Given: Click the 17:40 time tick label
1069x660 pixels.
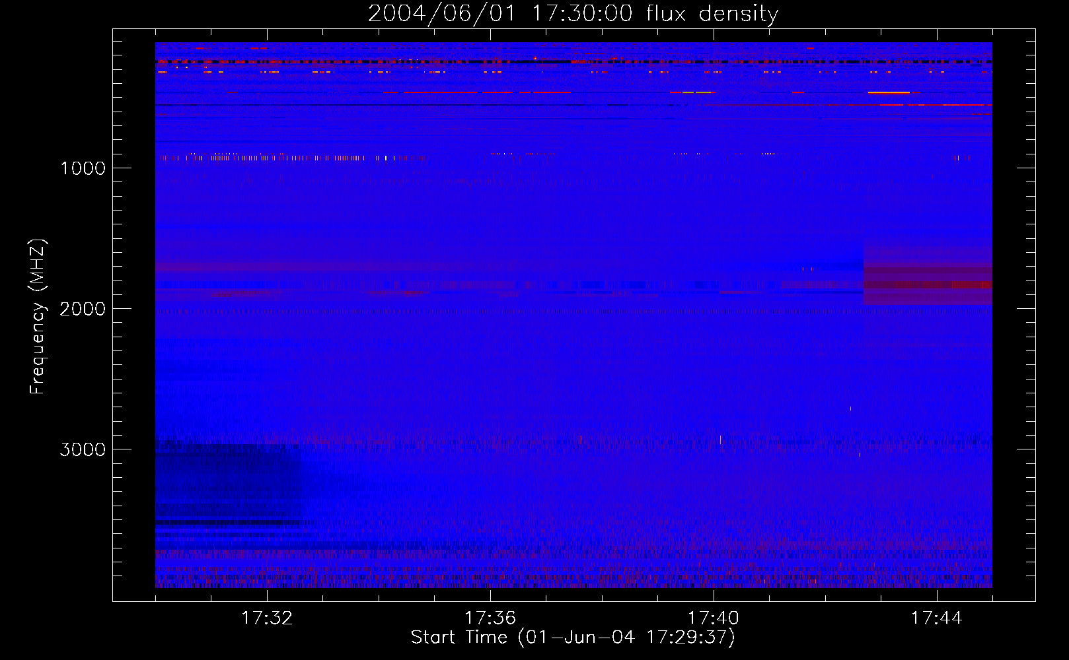Looking at the screenshot, I should tap(714, 618).
